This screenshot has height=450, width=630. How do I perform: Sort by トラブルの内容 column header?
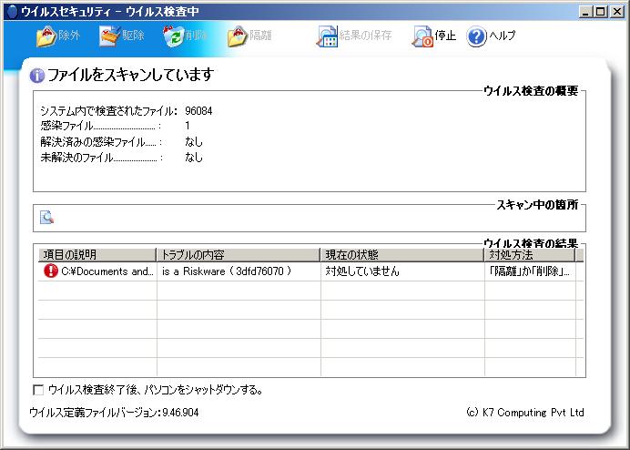coord(239,254)
